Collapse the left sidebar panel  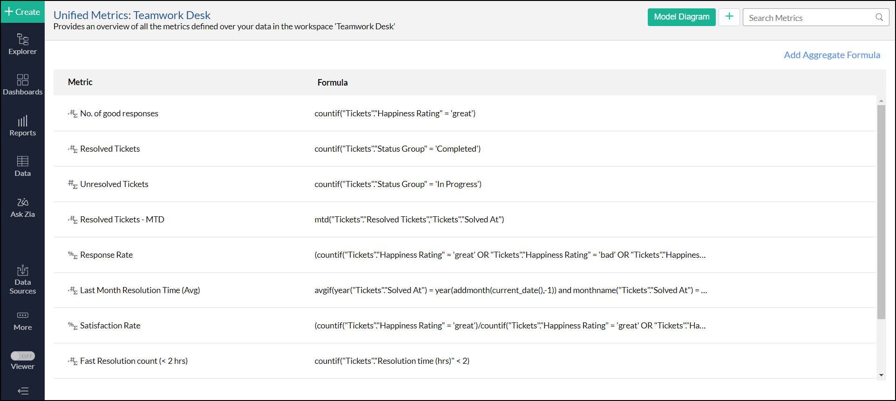[22, 391]
